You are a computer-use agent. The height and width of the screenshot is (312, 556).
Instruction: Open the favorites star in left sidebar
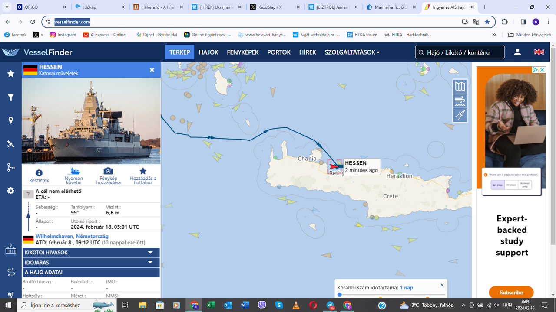click(x=11, y=74)
